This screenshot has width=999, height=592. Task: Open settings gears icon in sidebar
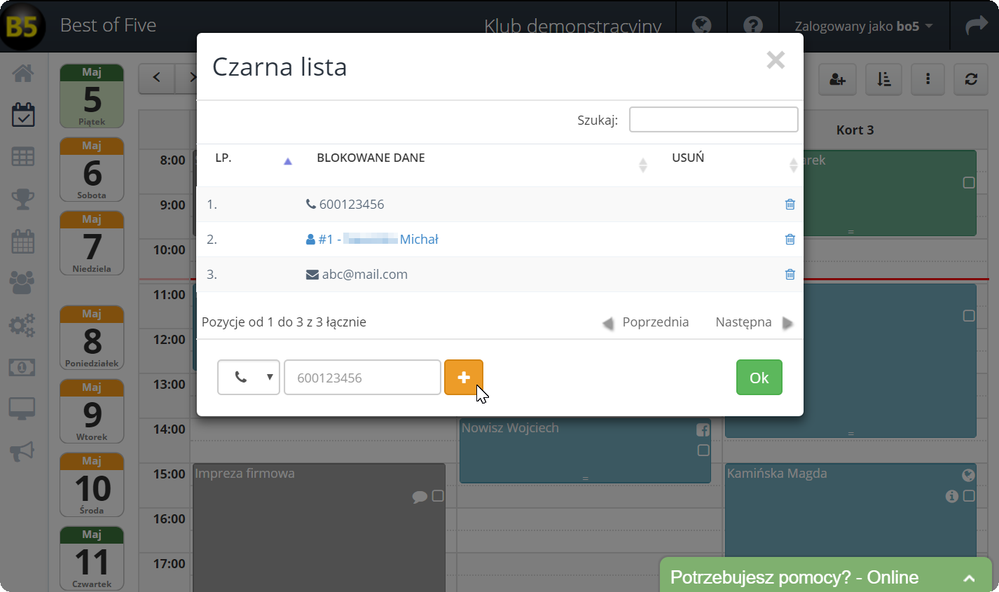tap(22, 325)
